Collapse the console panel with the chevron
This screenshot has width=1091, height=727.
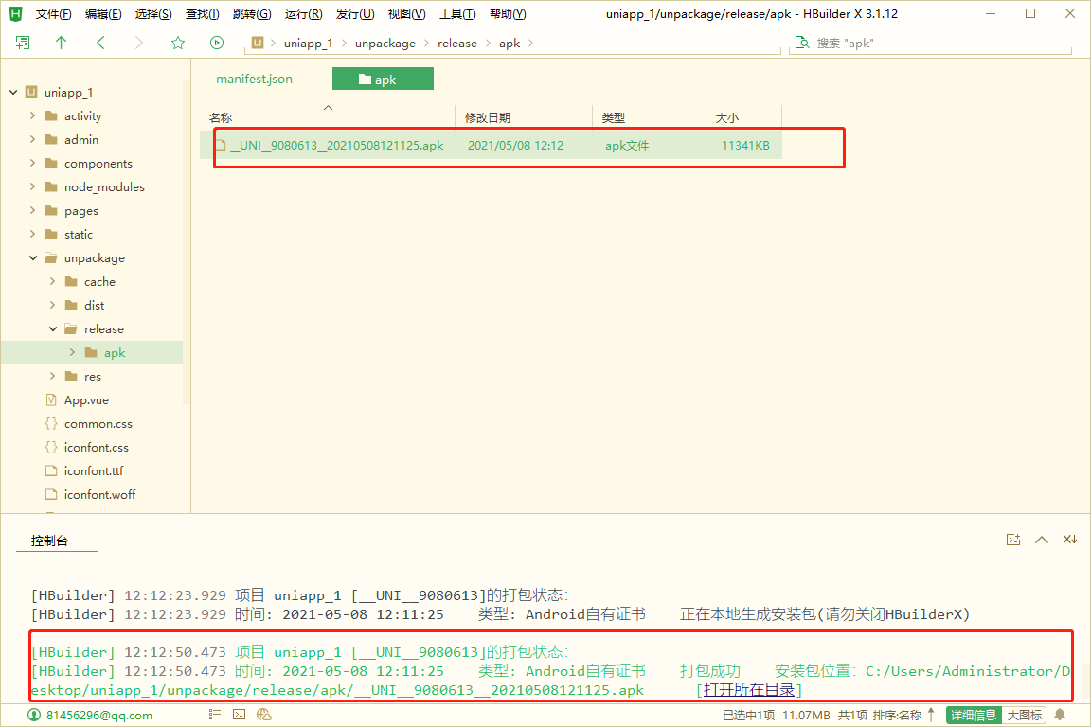tap(1042, 540)
